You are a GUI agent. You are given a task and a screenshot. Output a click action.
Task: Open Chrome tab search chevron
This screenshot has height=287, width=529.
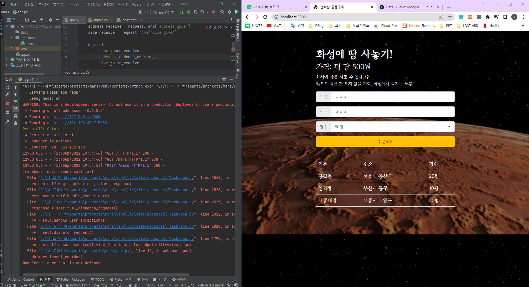(x=485, y=4)
